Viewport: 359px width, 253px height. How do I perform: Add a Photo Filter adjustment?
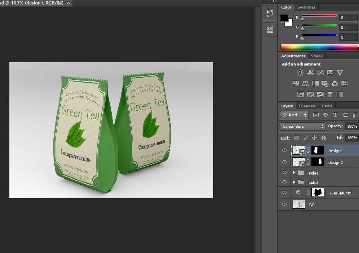click(325, 84)
